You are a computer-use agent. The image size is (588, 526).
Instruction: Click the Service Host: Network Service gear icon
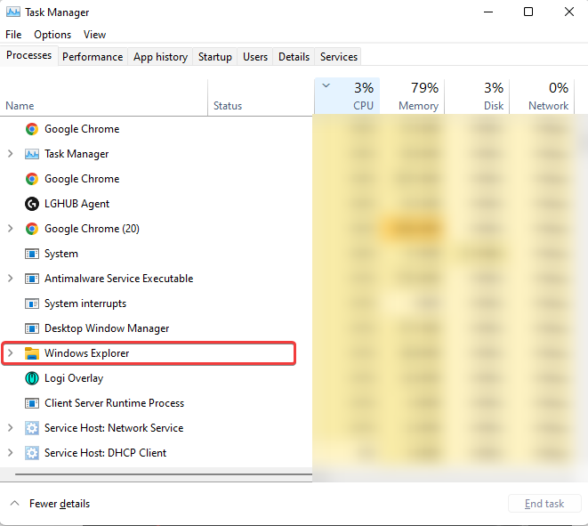[x=32, y=428]
